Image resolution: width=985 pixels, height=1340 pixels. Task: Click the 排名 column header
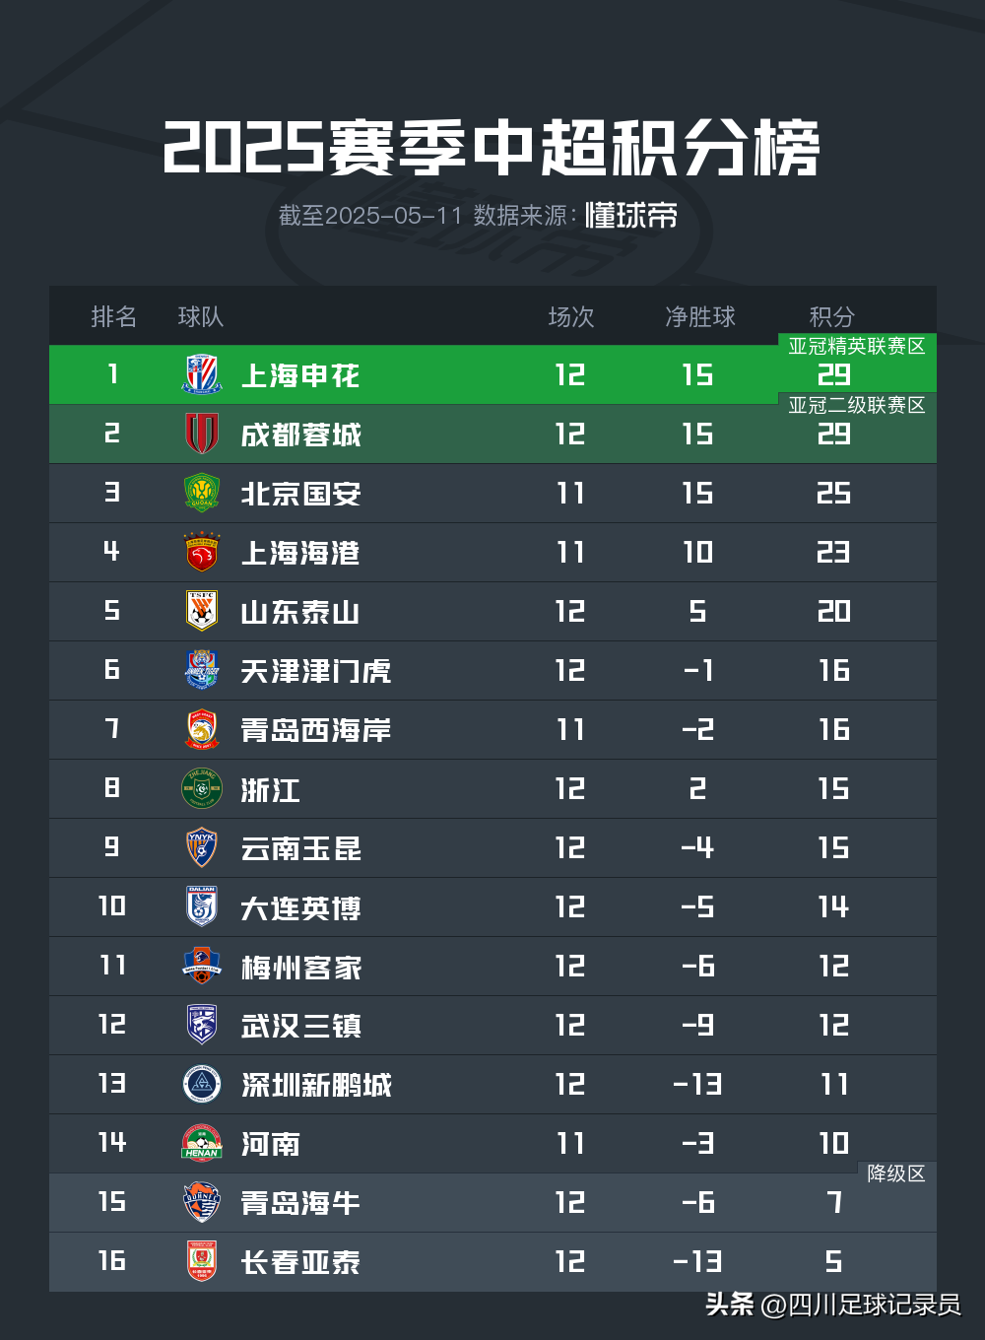click(113, 316)
